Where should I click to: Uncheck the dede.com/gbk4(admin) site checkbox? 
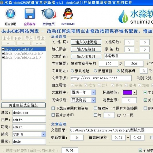tap(3, 53)
